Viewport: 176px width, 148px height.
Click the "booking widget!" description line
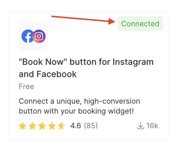(106, 111)
